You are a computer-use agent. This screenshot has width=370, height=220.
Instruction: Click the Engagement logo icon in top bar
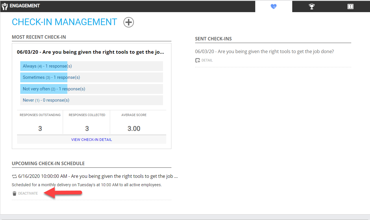5,6
